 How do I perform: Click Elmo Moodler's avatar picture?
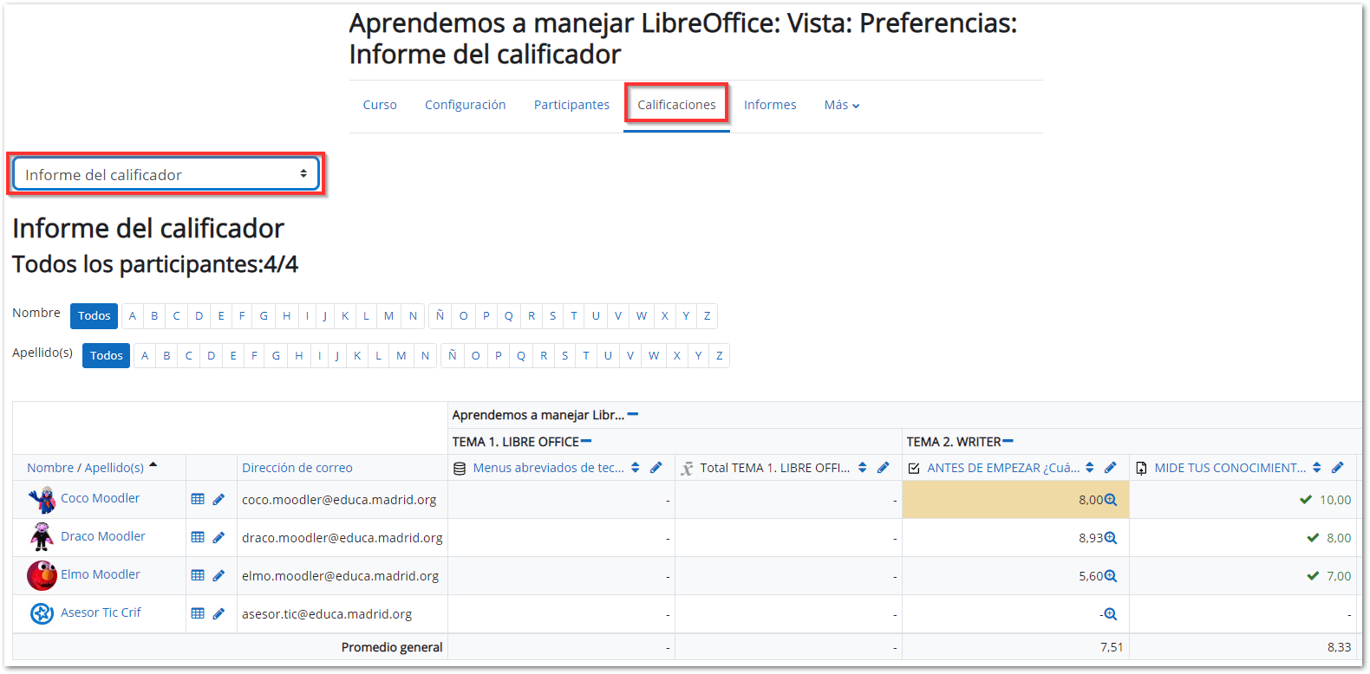click(x=42, y=575)
